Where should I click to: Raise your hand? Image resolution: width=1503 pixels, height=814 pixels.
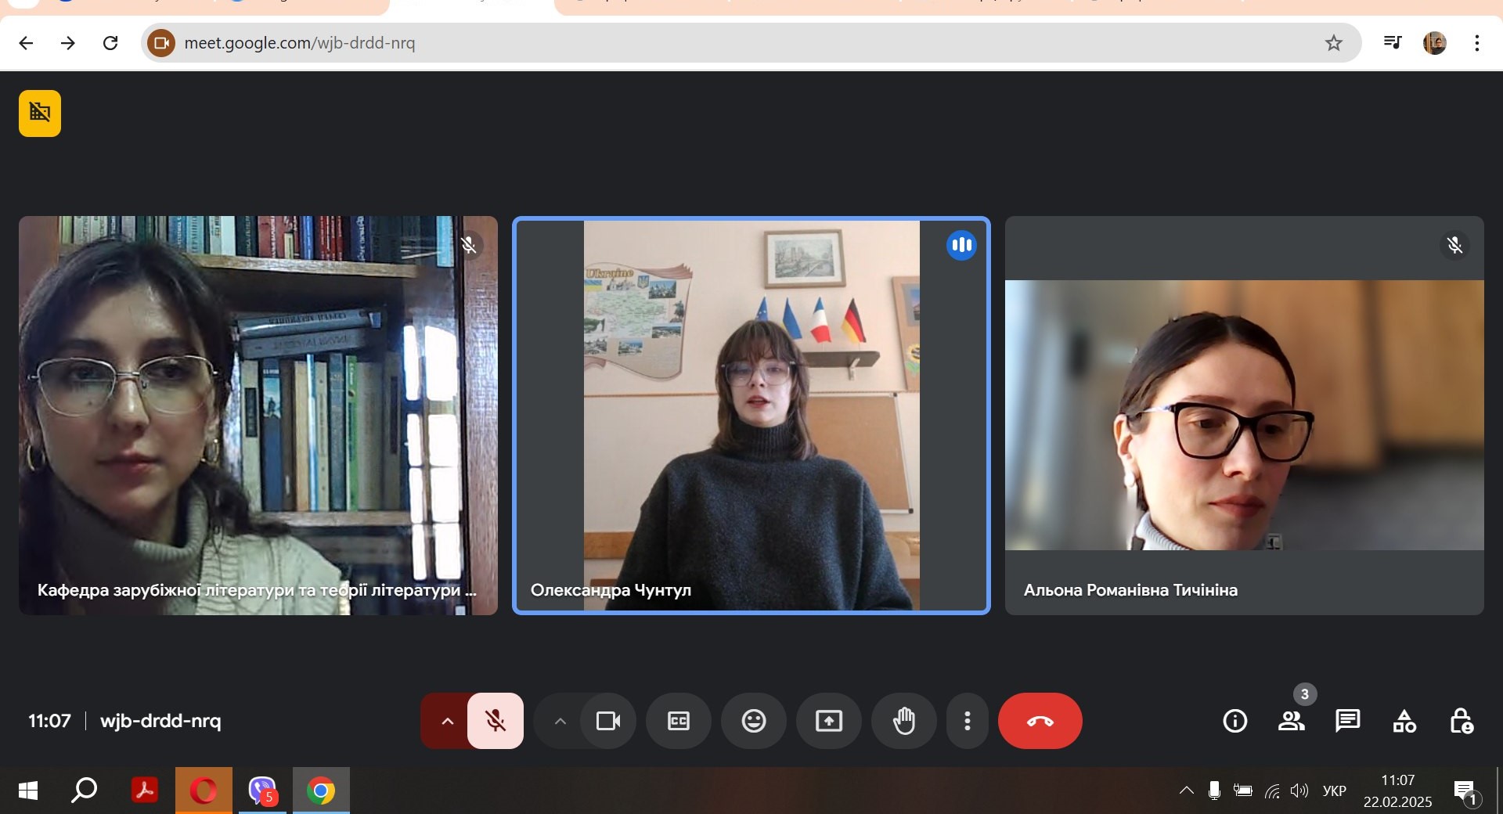point(904,721)
